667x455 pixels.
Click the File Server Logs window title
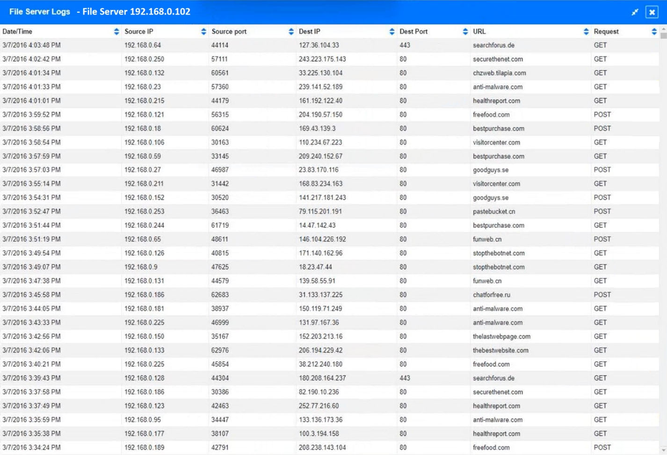[100, 12]
